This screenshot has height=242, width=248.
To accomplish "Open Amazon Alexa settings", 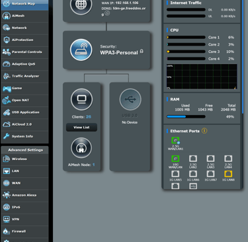I will 24,195.
